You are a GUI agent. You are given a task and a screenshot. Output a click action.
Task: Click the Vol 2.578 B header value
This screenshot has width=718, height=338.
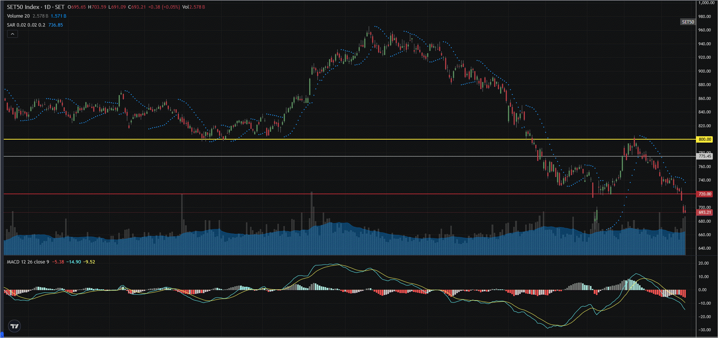point(194,7)
